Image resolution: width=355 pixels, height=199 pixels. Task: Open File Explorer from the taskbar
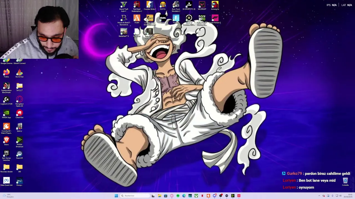click(x=159, y=196)
